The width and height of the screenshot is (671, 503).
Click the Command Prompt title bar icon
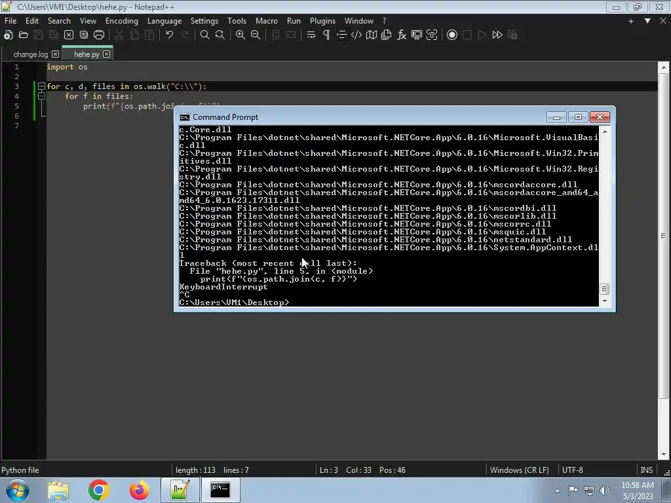pyautogui.click(x=184, y=117)
